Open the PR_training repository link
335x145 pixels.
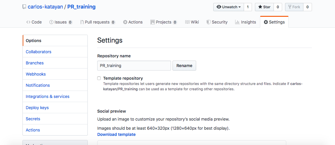click(x=82, y=7)
